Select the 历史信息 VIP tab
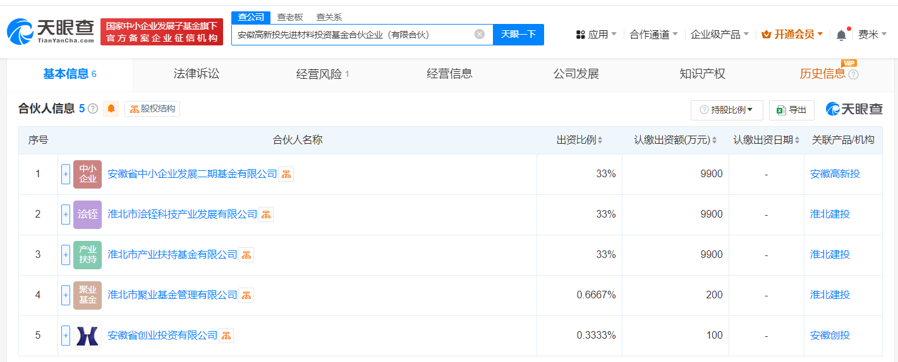 point(822,74)
